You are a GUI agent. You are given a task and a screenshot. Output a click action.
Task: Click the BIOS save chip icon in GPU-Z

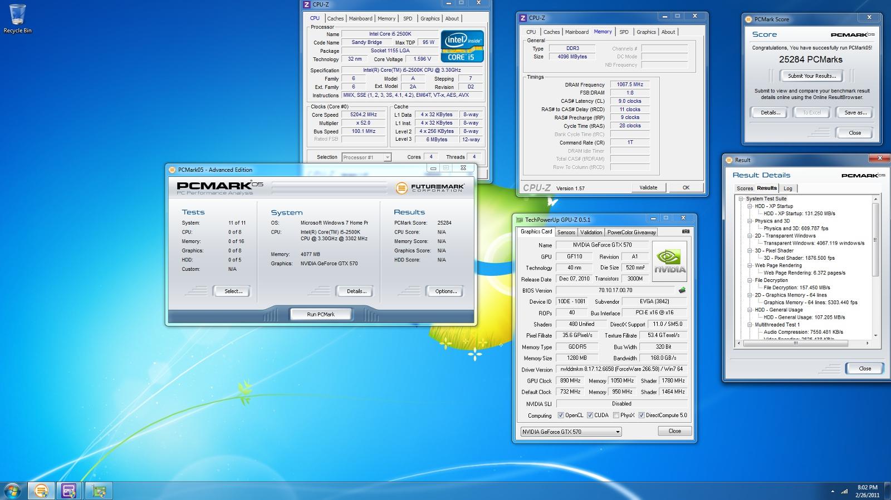tap(682, 290)
